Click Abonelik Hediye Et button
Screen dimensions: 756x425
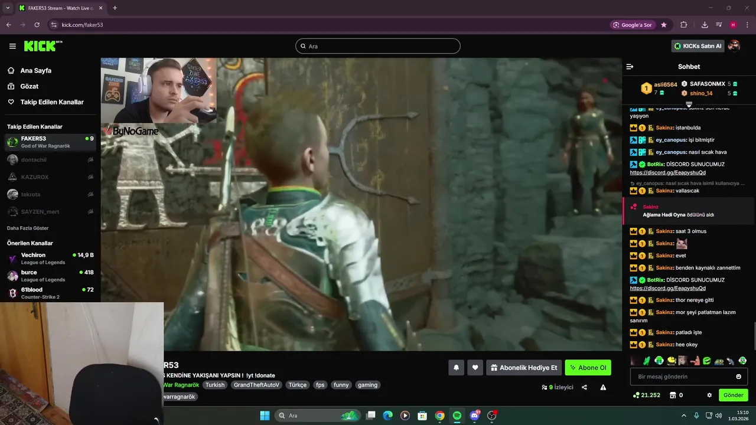[x=524, y=368]
